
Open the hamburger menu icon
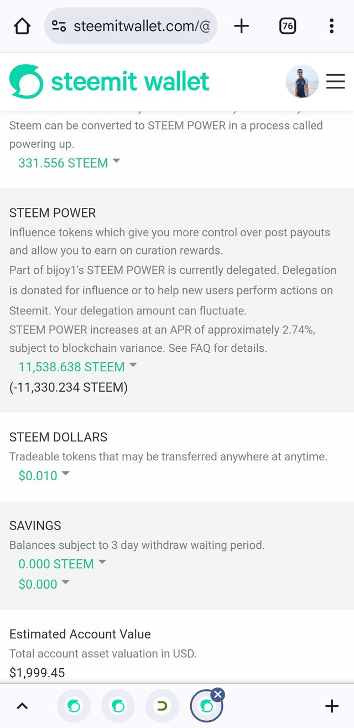pos(335,82)
